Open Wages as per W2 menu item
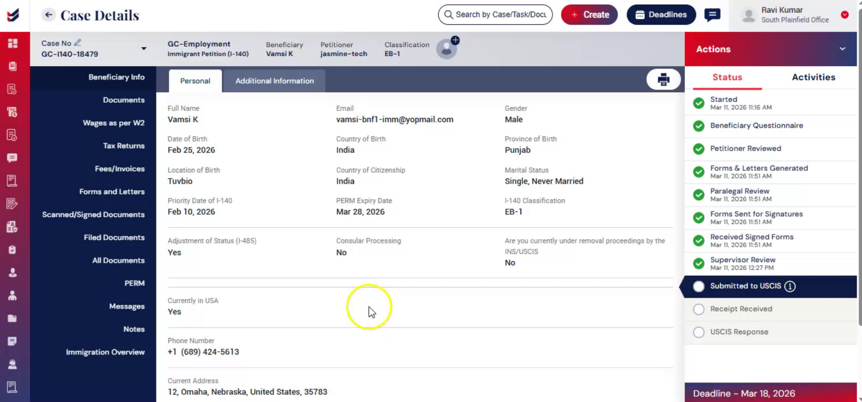This screenshot has height=402, width=862. (113, 123)
